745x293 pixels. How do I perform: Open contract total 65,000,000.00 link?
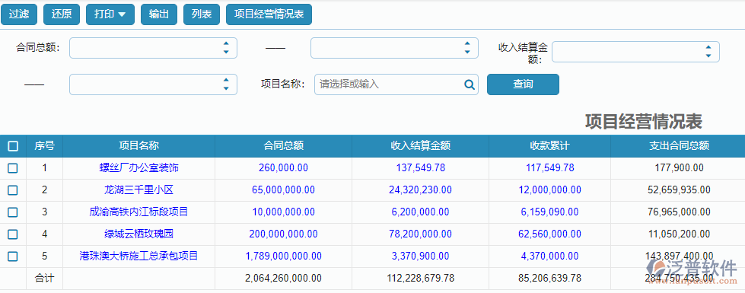(x=284, y=190)
